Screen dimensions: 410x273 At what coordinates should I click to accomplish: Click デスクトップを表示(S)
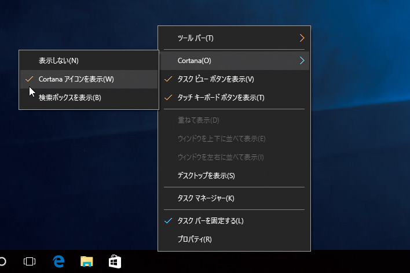pos(235,176)
